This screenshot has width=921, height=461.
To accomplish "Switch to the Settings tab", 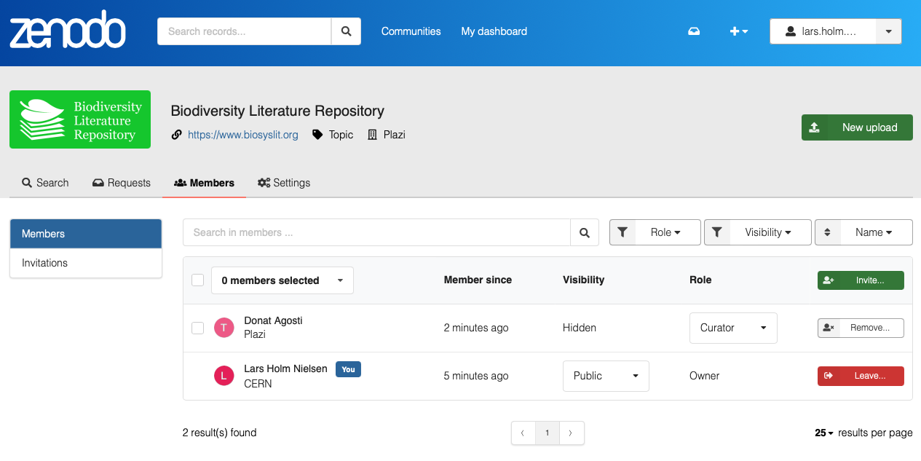I will click(284, 183).
